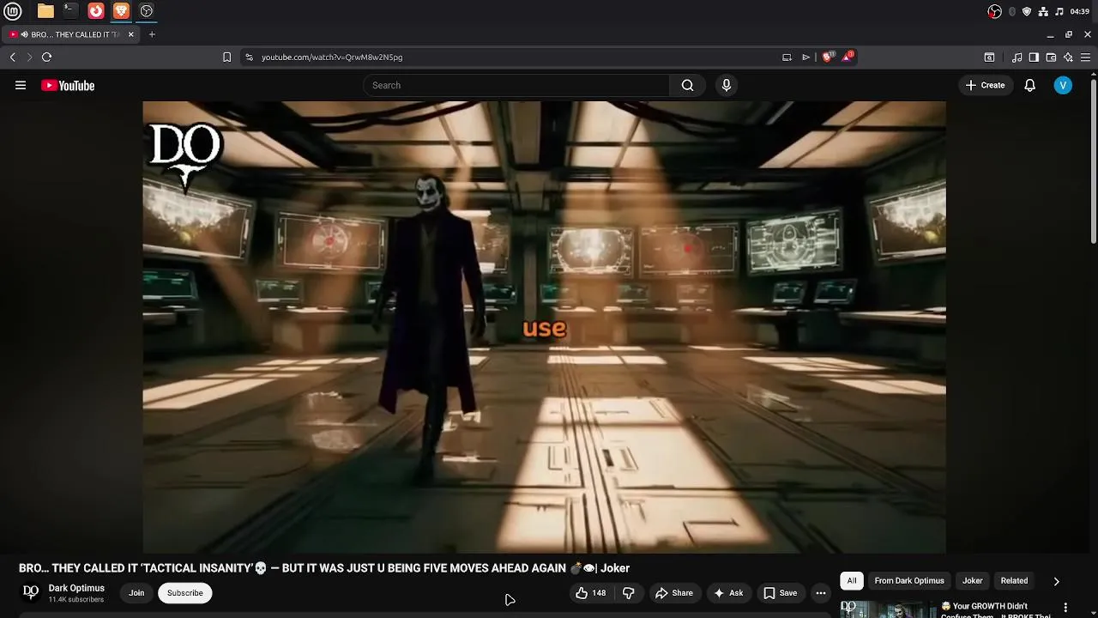Open the Share dialog
Image resolution: width=1098 pixels, height=618 pixels.
point(674,593)
